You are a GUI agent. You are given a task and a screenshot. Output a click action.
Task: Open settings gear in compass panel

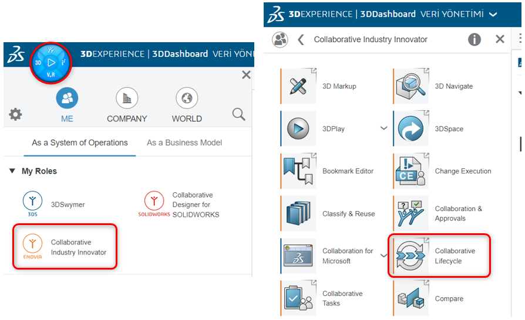point(15,114)
